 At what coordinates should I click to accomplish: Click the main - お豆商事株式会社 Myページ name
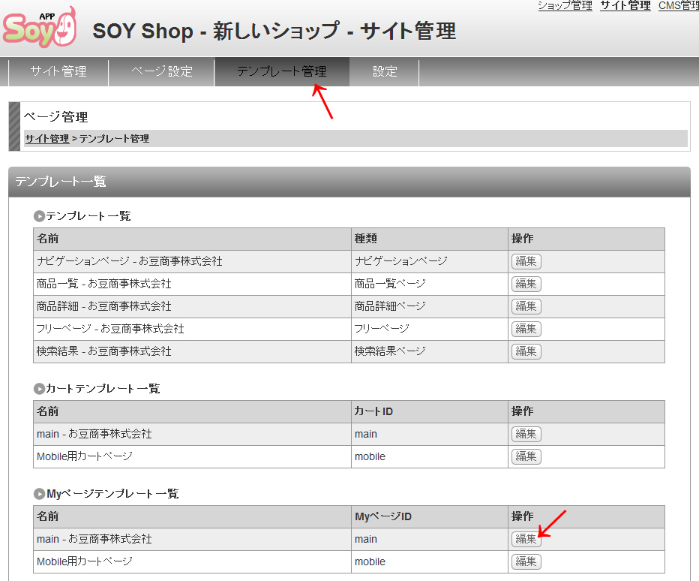pyautogui.click(x=192, y=539)
